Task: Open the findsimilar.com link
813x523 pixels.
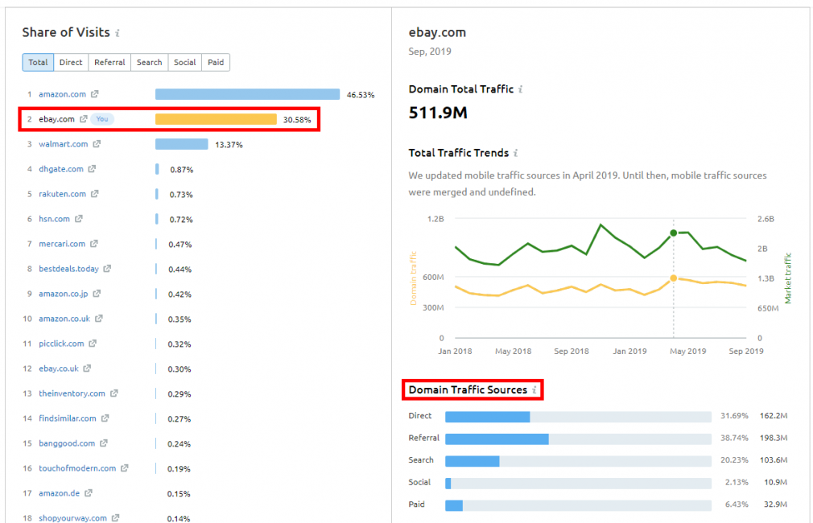Action: click(x=68, y=418)
